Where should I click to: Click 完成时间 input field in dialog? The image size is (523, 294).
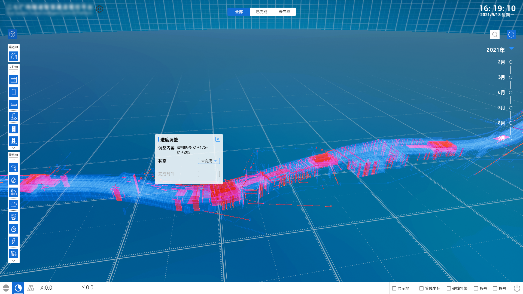[x=209, y=174]
